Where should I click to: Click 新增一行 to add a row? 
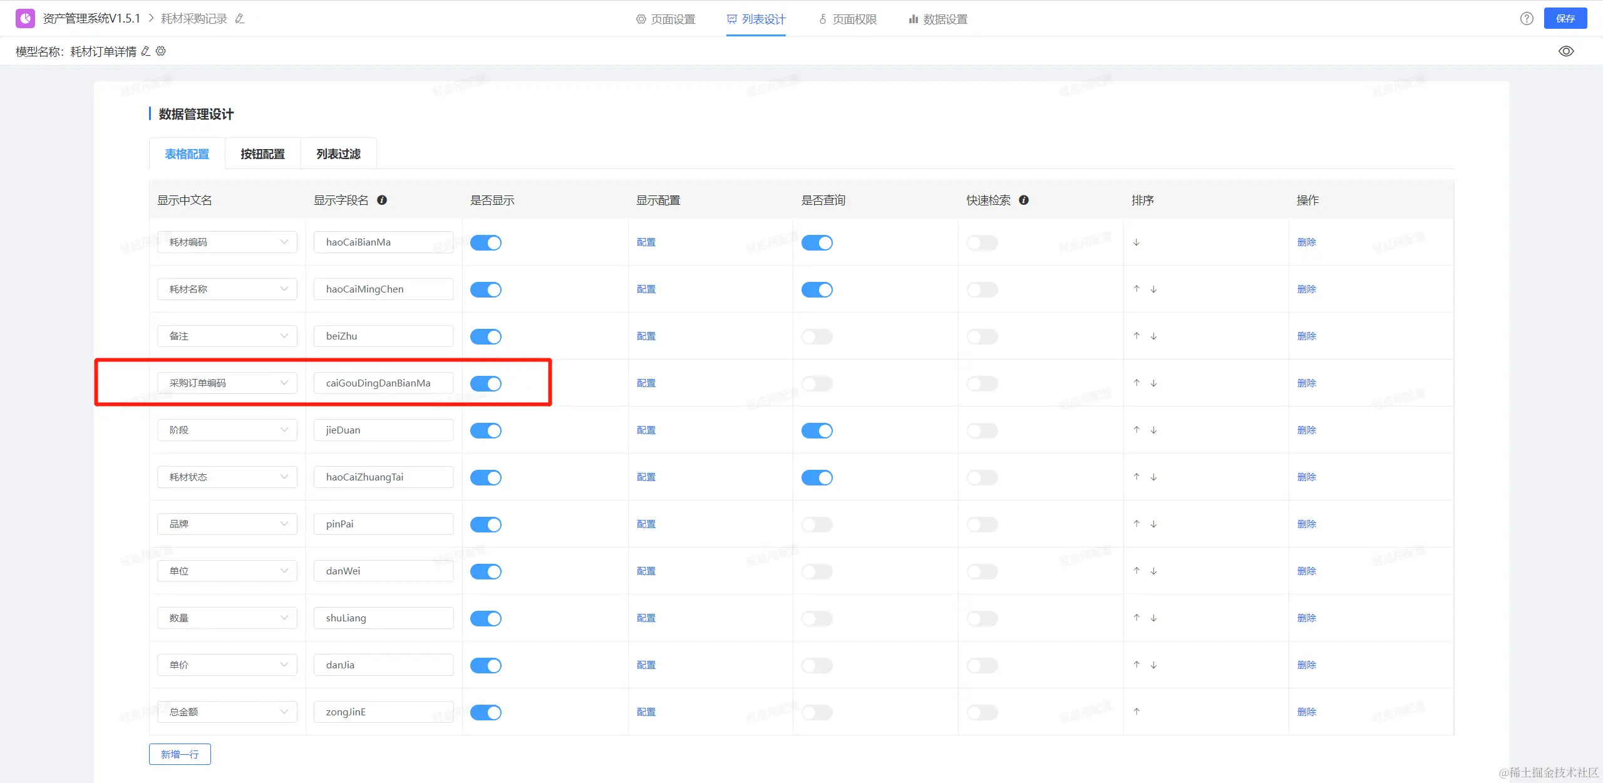pos(180,754)
